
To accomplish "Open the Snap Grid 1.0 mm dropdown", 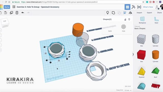I will pos(128,90).
